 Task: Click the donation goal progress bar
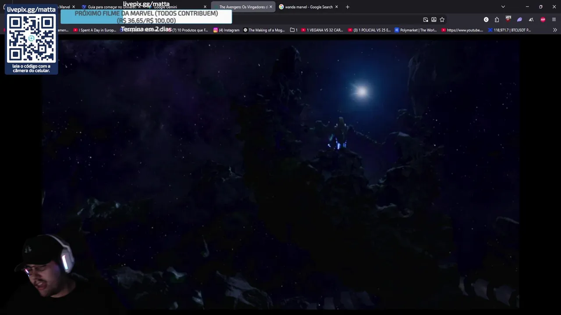click(146, 17)
